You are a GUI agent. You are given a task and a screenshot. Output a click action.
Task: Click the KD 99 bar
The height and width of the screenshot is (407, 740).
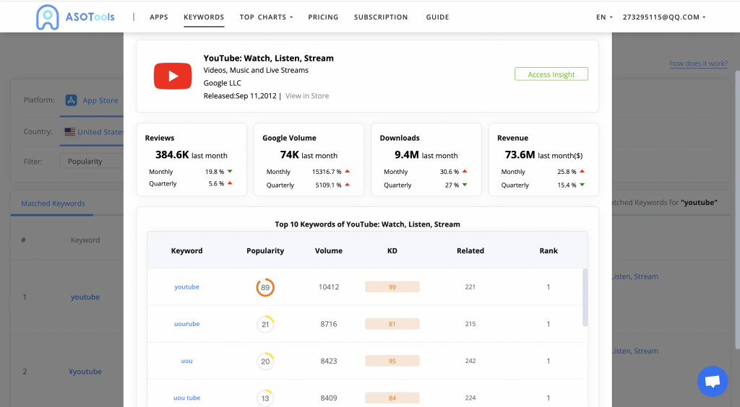point(392,287)
